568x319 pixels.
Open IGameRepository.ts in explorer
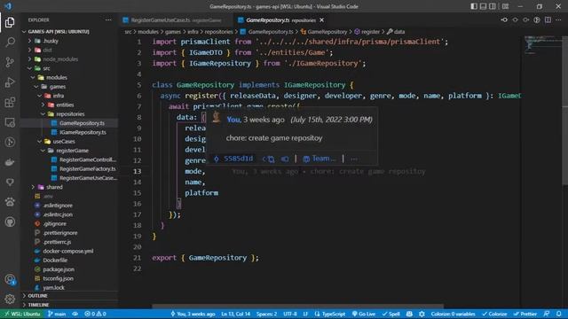click(x=83, y=132)
